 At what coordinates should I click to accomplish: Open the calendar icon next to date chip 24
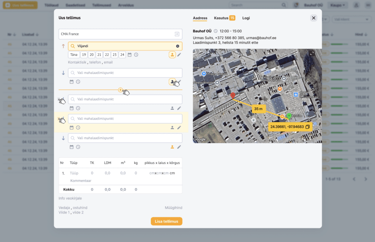[x=130, y=55]
